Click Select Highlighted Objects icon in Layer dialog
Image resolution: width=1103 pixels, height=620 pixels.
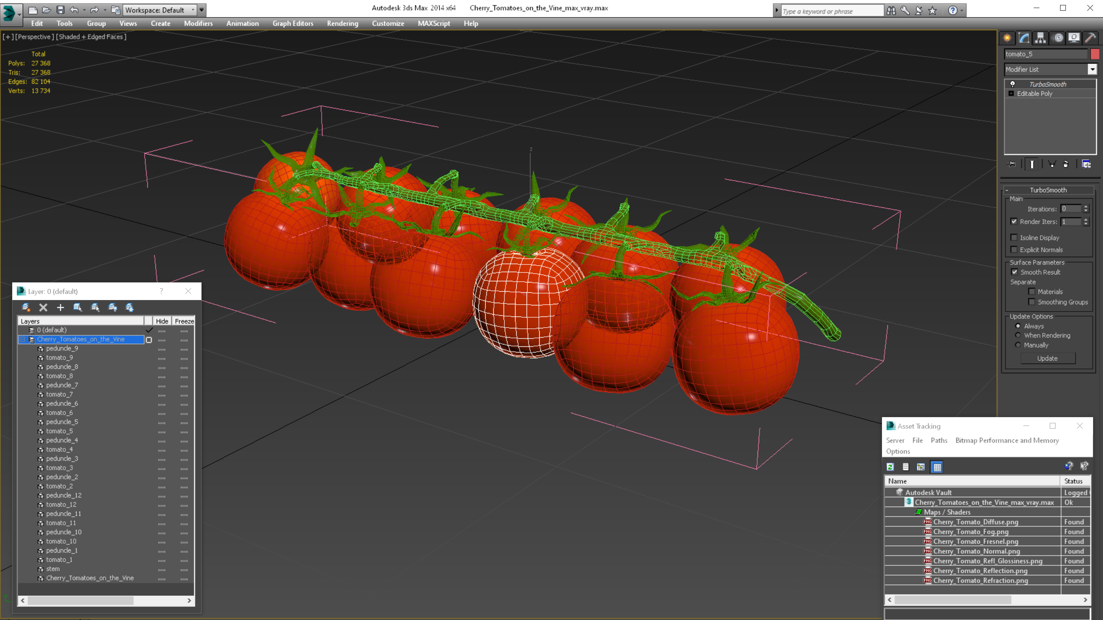(77, 307)
